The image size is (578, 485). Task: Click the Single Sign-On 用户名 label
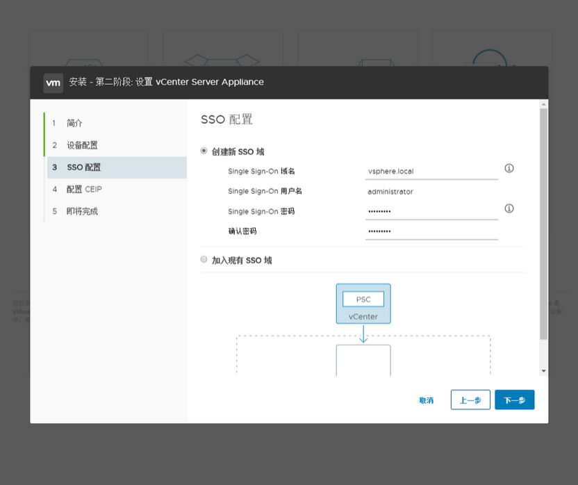tap(265, 191)
